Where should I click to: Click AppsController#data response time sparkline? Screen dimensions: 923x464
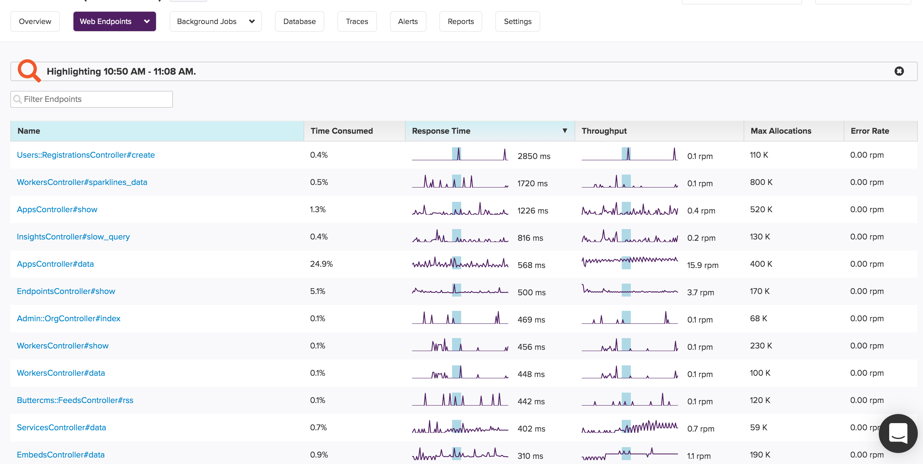click(460, 263)
